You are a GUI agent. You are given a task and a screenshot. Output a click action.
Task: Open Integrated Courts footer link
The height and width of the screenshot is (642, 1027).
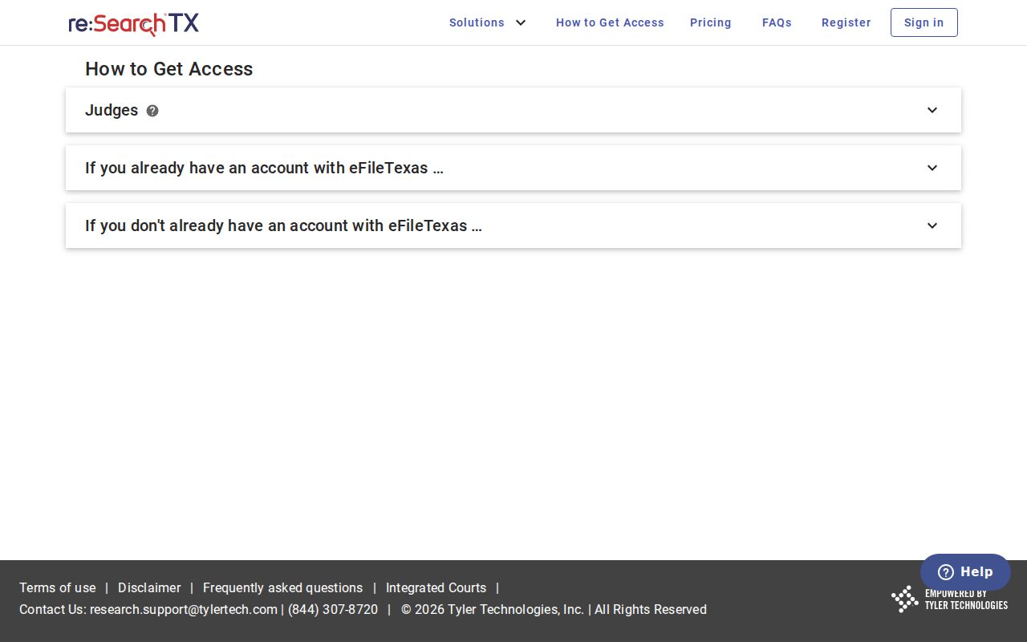(436, 587)
